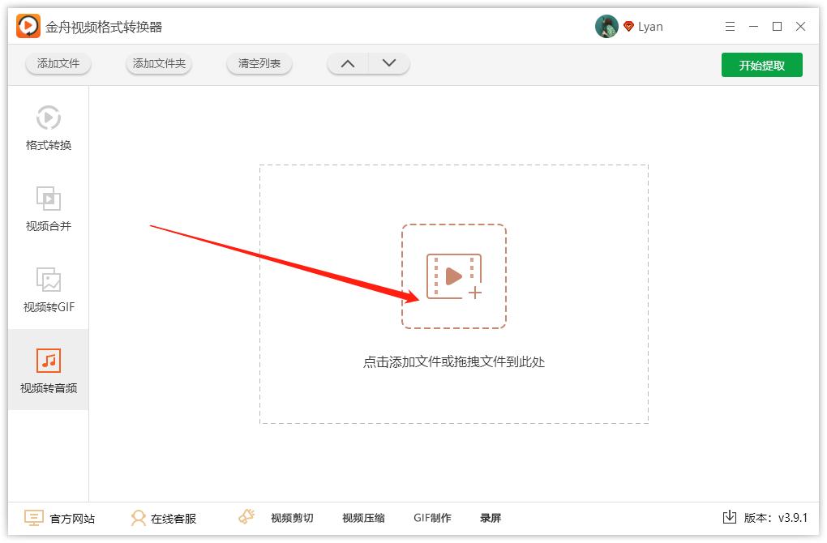Launch the 视频压缩 compression tool

point(362,517)
